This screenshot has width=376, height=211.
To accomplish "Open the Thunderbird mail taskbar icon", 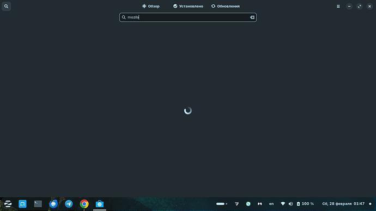I will tap(53, 204).
